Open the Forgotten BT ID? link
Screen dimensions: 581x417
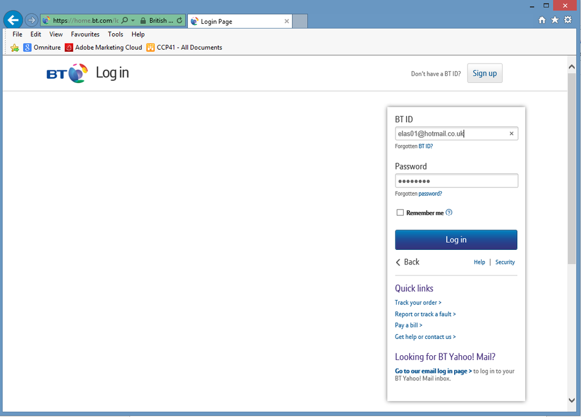pos(425,146)
